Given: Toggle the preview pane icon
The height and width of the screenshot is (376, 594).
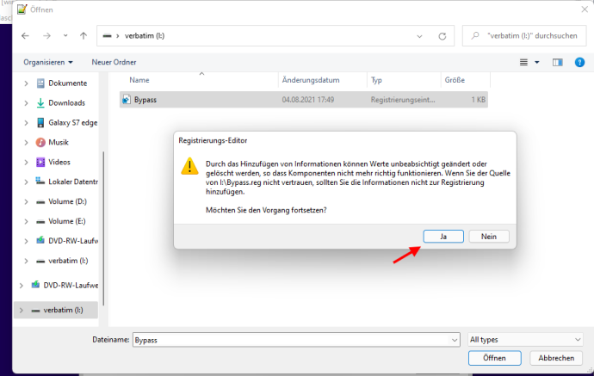Looking at the screenshot, I should [557, 62].
